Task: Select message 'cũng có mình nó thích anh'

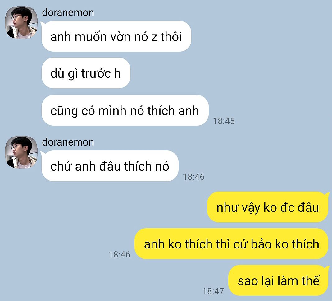Action: pos(125,110)
